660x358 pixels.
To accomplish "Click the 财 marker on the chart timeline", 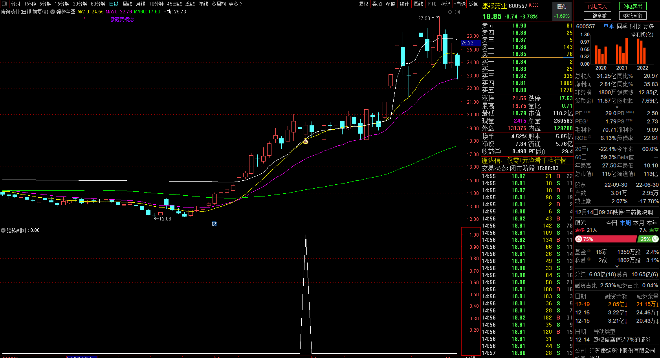I will tap(214, 224).
